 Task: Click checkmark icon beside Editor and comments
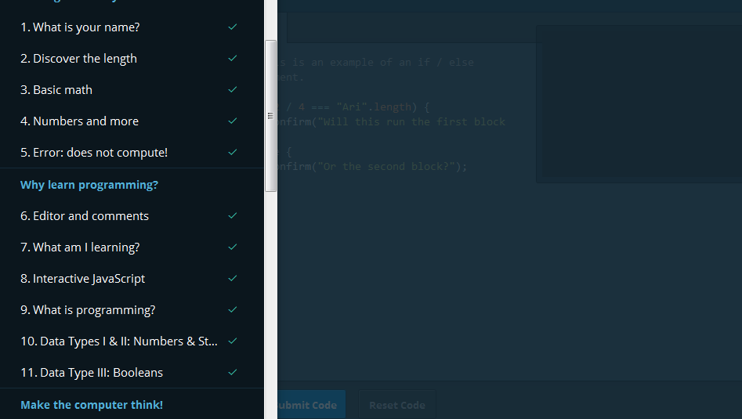click(233, 215)
